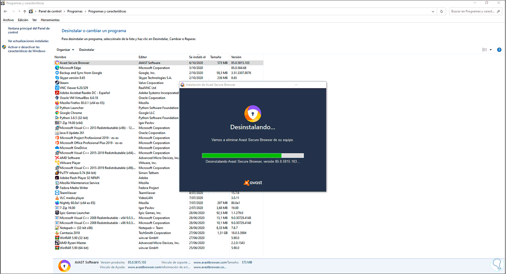Open the view options dropdown above the list

pos(487,50)
